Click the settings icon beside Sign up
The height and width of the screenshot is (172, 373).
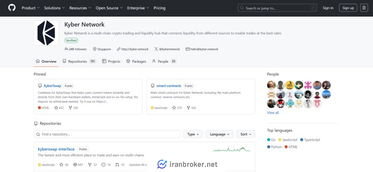364,8
